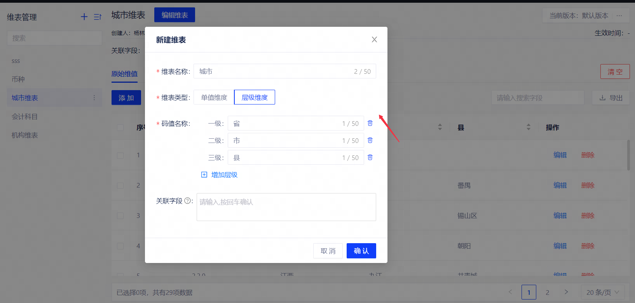Delete the first-level 省 code row
The height and width of the screenshot is (303, 635).
coord(370,123)
